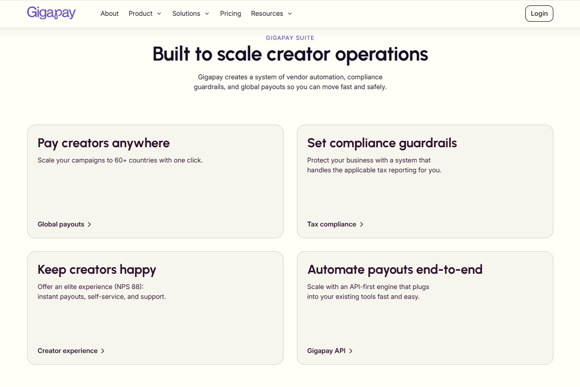The height and width of the screenshot is (387, 580).
Task: Expand the Solutions dropdown chevron
Action: coord(207,14)
